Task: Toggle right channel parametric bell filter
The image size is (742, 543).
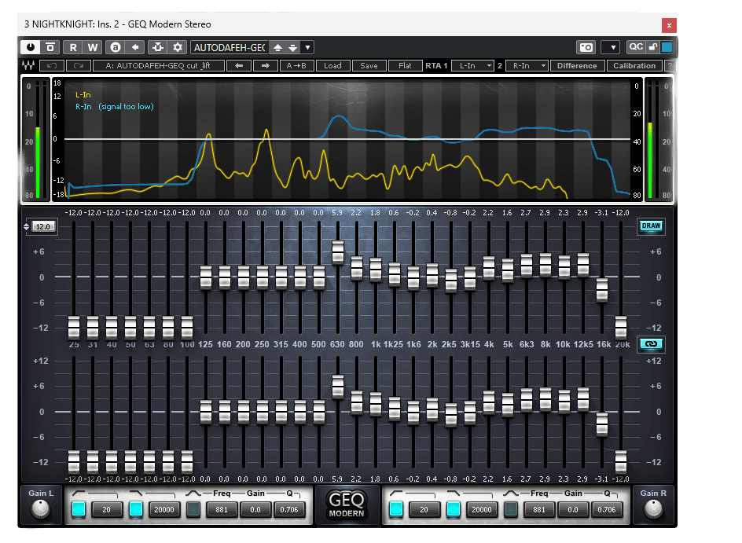Action: point(511,509)
